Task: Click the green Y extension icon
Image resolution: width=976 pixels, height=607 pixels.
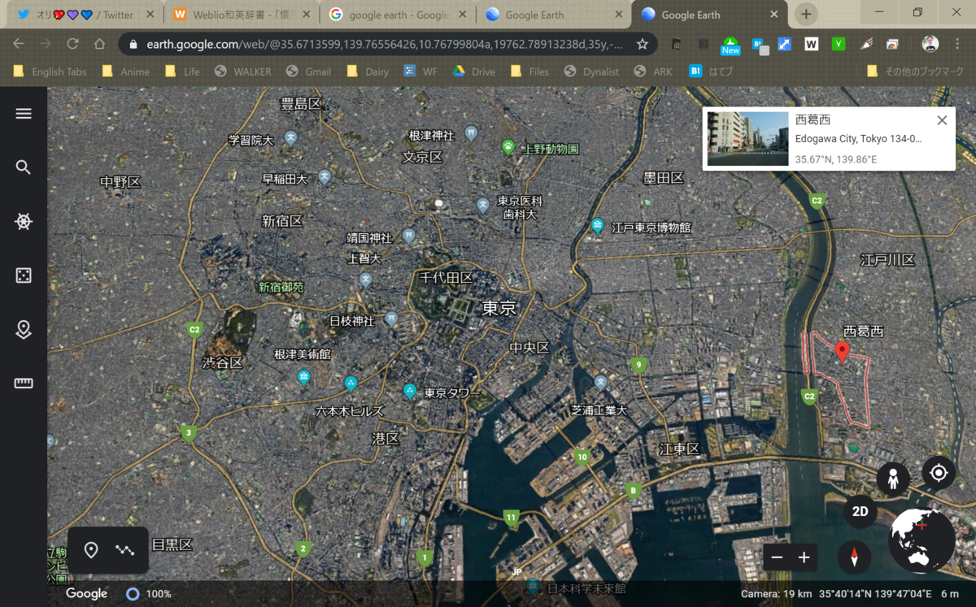Action: (839, 44)
